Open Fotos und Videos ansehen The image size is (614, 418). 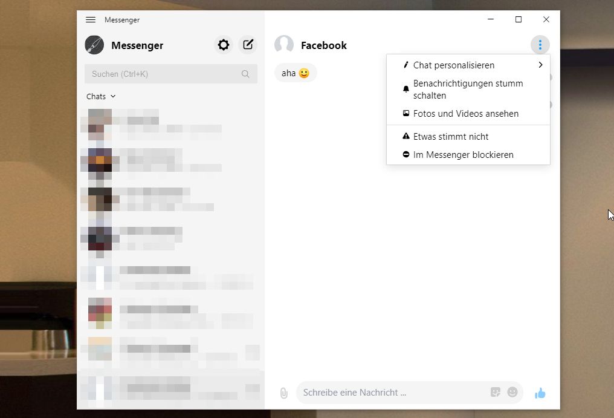pyautogui.click(x=468, y=114)
